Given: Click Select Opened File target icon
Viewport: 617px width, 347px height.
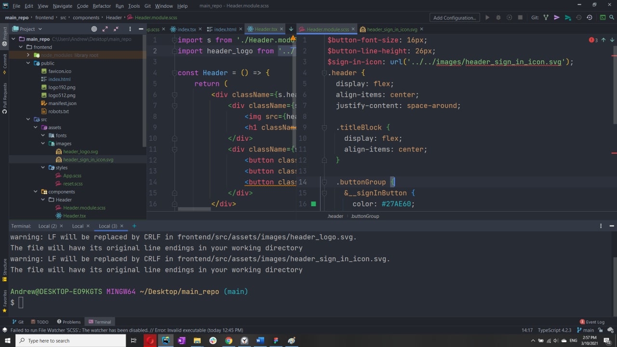Looking at the screenshot, I should click(x=94, y=29).
